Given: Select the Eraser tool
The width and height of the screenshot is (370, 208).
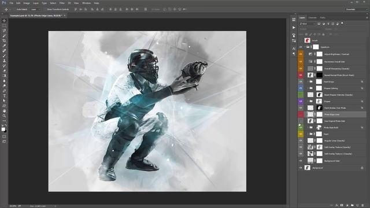Looking at the screenshot, I should tap(4, 70).
